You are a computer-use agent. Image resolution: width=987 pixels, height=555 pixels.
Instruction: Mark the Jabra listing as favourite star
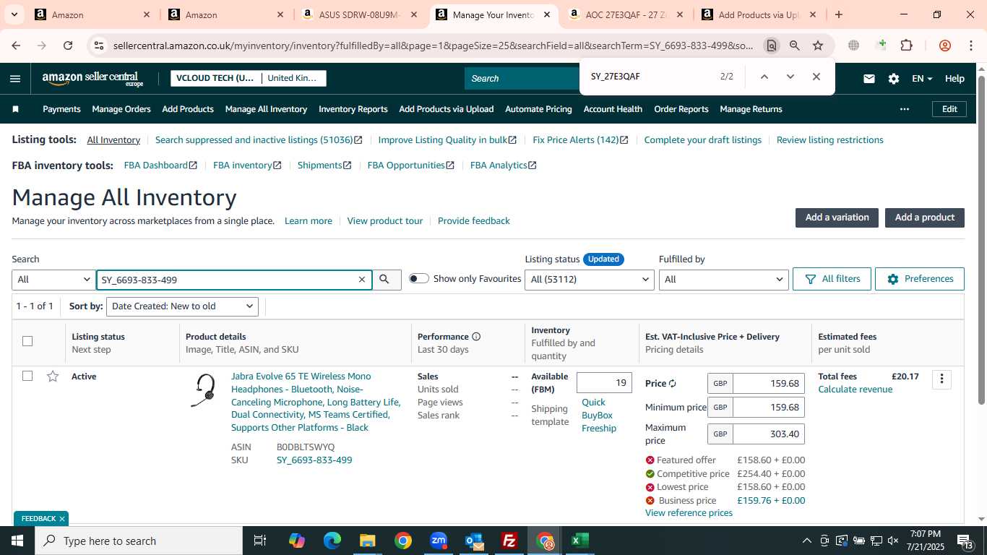tap(53, 377)
